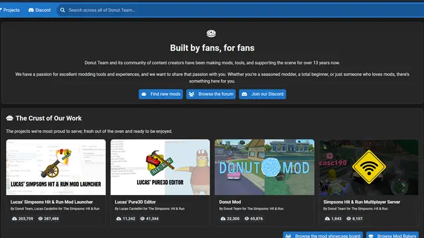Open the Donut Mod thumbnail image
The width and height of the screenshot is (424, 238).
(x=264, y=167)
